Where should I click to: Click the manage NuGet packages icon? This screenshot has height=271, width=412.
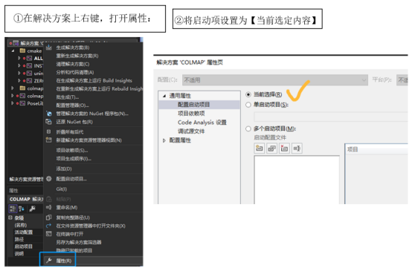[49, 114]
